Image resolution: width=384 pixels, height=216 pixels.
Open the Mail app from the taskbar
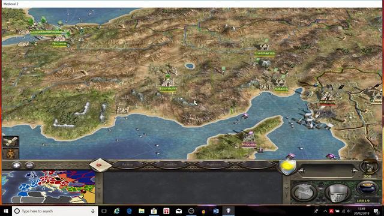pos(179,211)
